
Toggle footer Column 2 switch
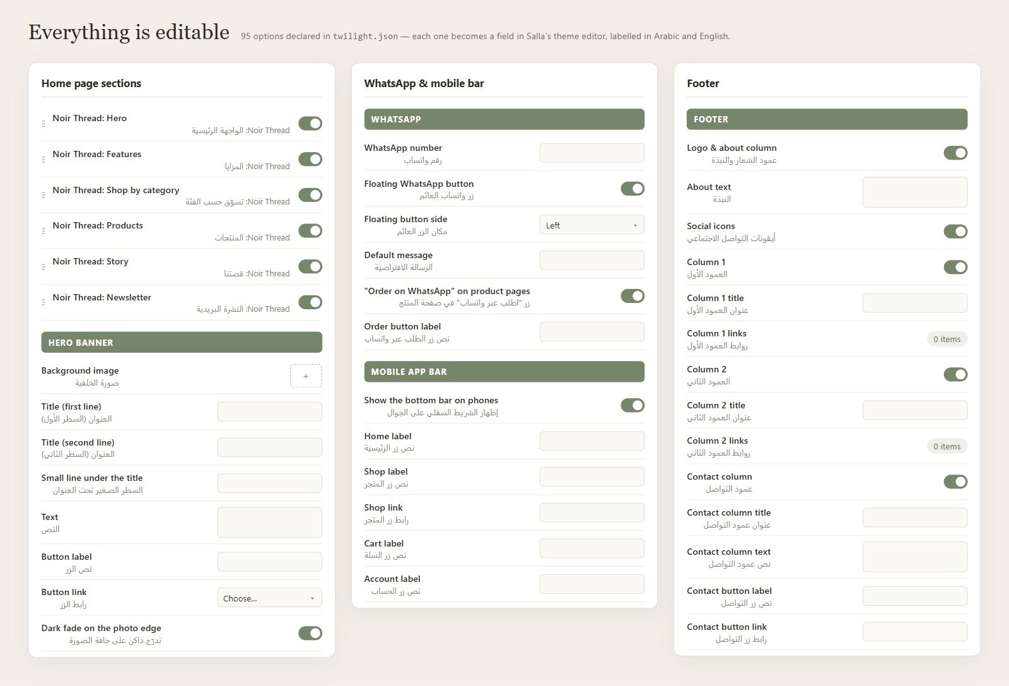coord(955,374)
